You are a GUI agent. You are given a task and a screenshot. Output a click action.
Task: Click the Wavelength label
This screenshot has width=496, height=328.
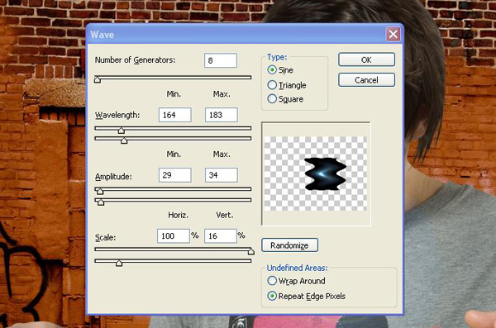click(x=117, y=115)
